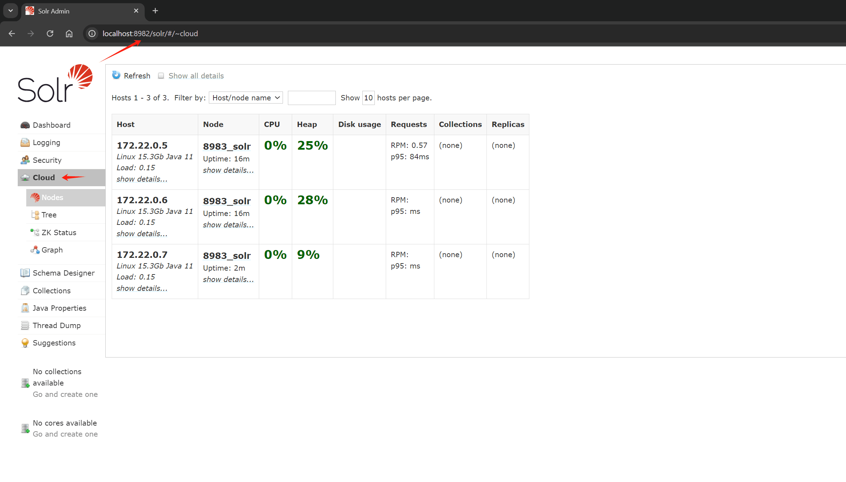This screenshot has width=846, height=482.
Task: Click the Schema Designer icon
Action: pos(26,273)
